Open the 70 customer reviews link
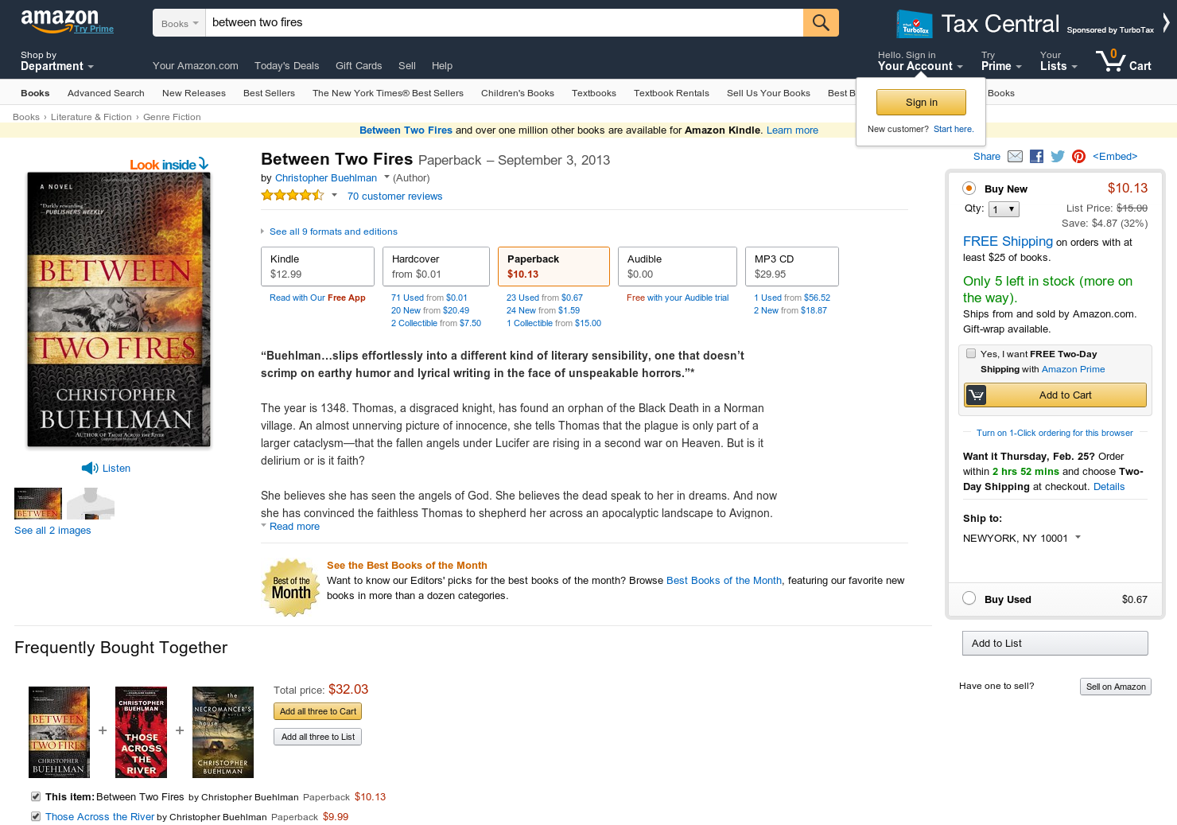 tap(394, 196)
